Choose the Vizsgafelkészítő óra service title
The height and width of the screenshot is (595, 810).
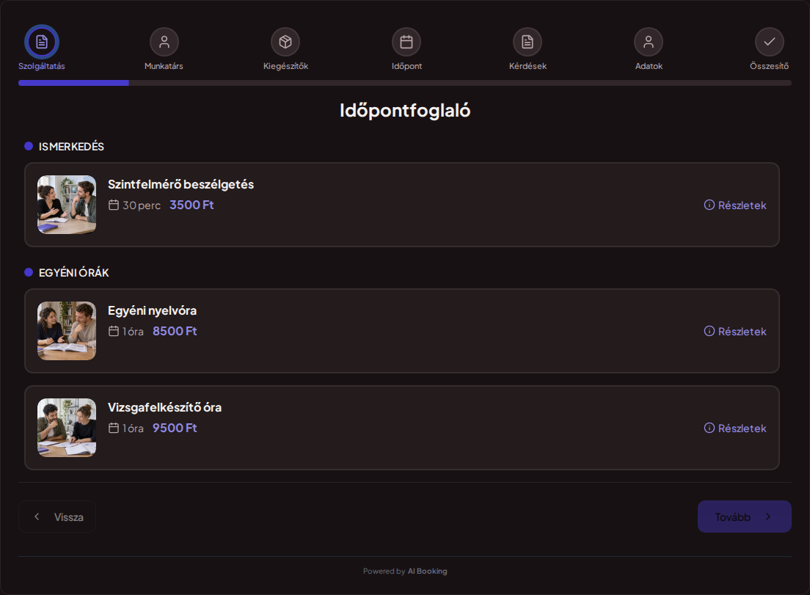click(165, 407)
